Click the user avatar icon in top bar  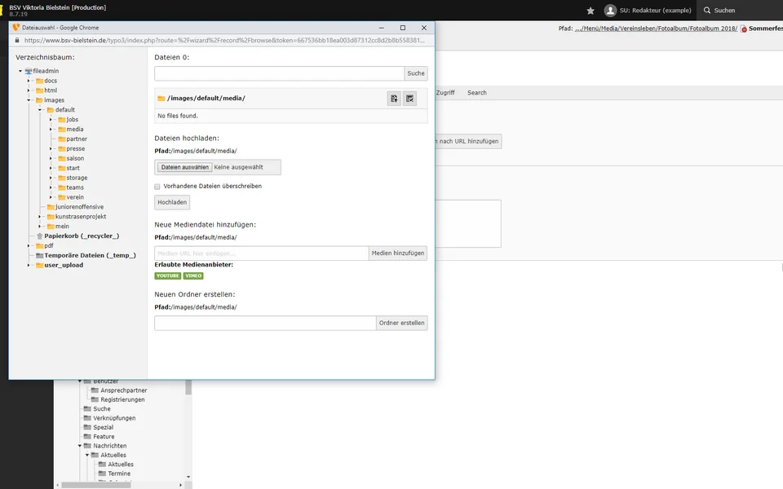pos(610,11)
